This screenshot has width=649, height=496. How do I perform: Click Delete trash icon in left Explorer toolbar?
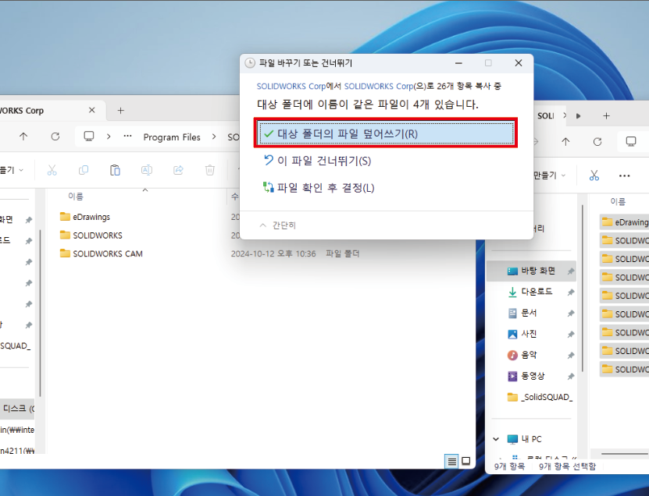(x=210, y=170)
